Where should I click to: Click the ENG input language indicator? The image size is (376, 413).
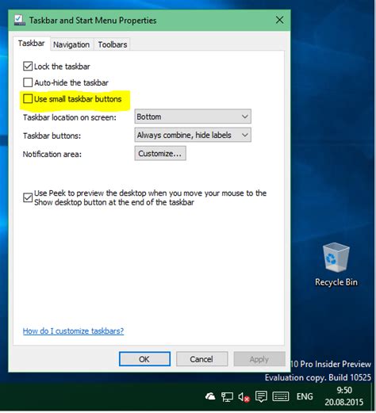click(x=305, y=396)
